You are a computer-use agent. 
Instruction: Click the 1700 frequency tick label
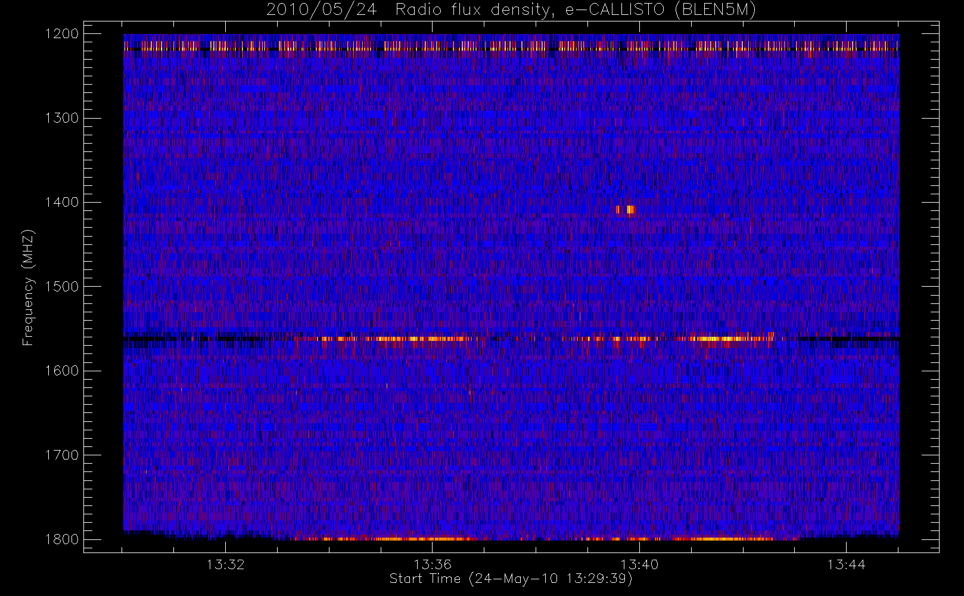point(62,455)
